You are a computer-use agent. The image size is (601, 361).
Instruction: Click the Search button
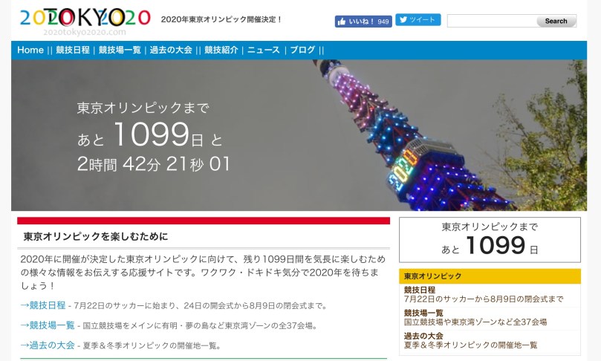click(x=556, y=21)
